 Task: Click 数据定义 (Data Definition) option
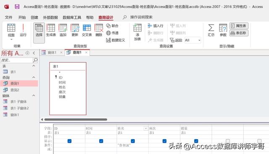(116, 40)
